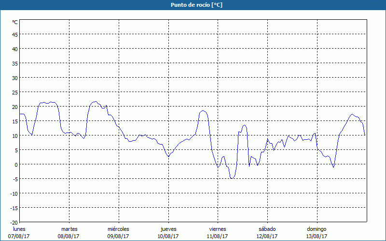Image resolution: width=386 pixels, height=241 pixels.
Task: Click the 'domingo' day label
Action: (x=317, y=229)
